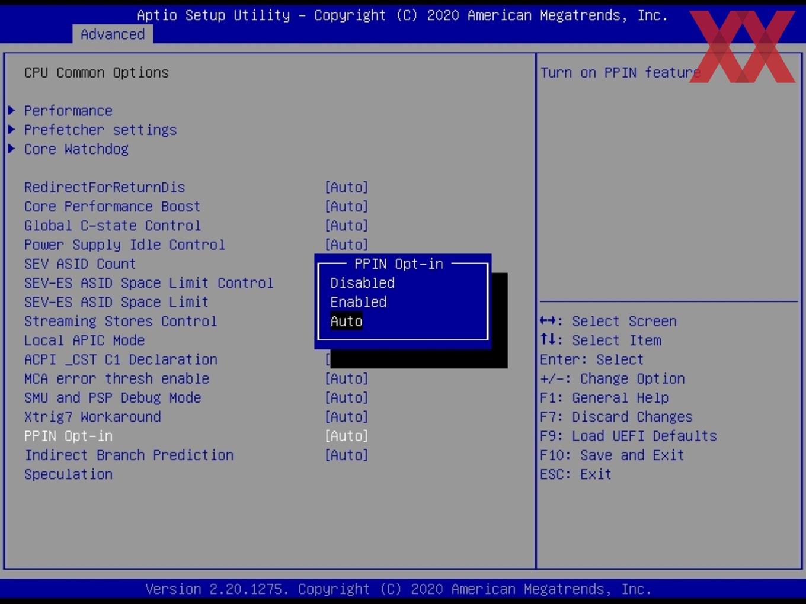This screenshot has width=806, height=604.
Task: Click the +/-: Change Option hint
Action: (x=612, y=378)
